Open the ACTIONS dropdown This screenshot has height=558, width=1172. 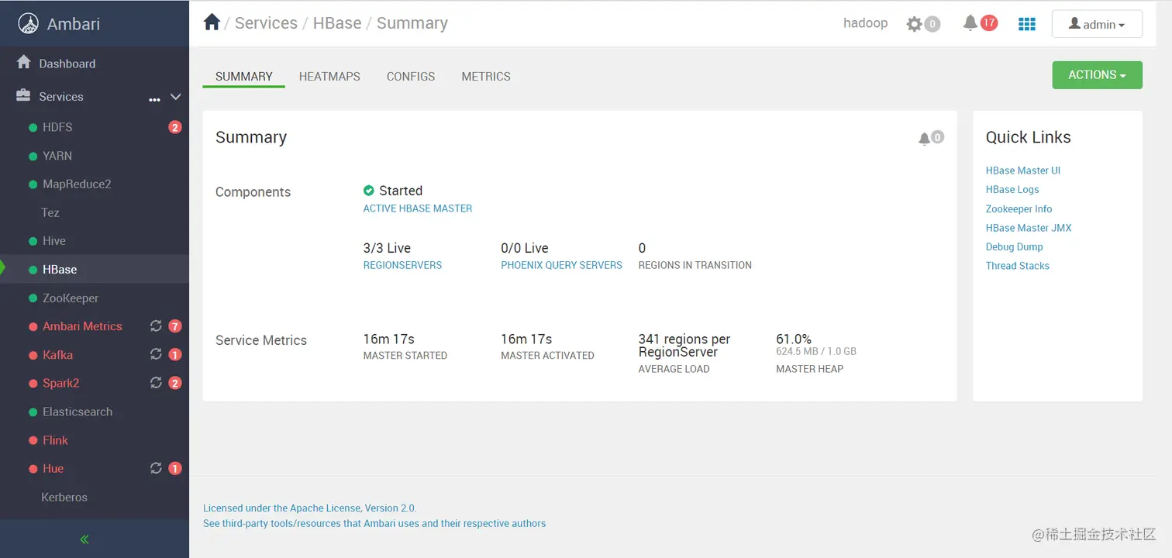pos(1097,75)
